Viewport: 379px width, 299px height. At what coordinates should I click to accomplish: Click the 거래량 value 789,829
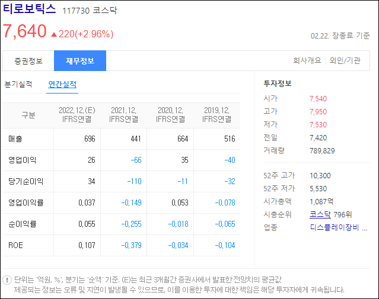[x=322, y=151]
